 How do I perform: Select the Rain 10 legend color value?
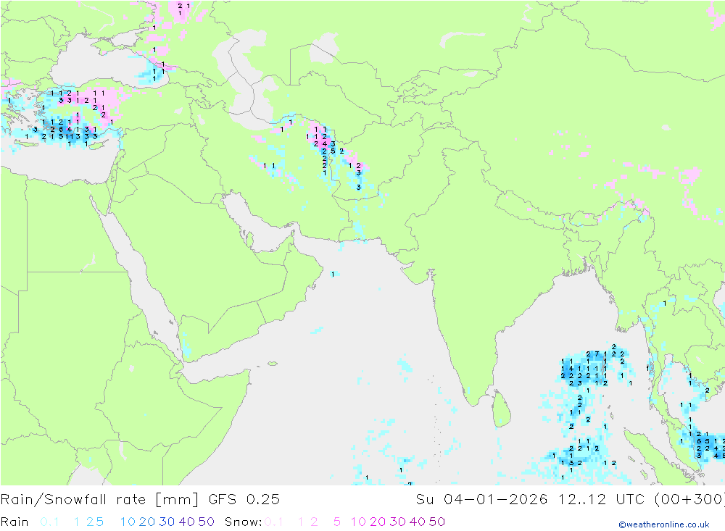coord(128,522)
